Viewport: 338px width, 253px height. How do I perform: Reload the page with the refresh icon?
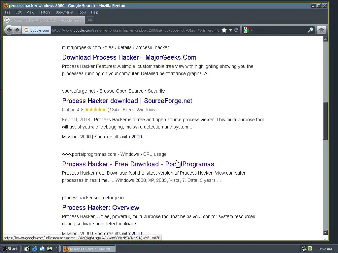point(236,30)
